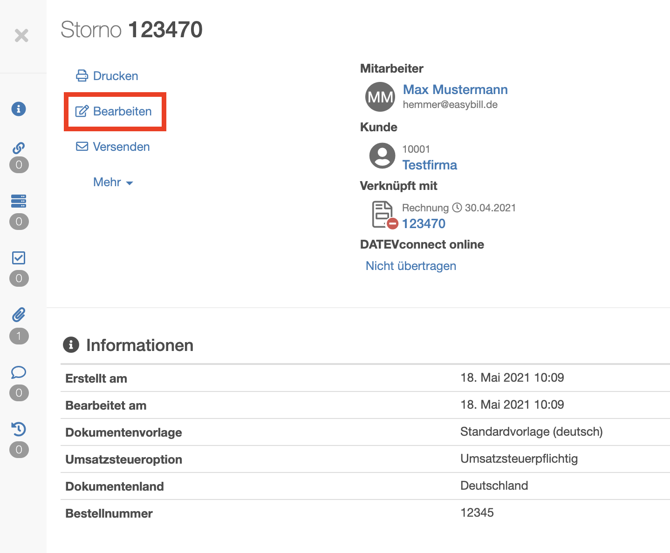Screen dimensions: 670x553
Task: Click the customer profile avatar icon
Action: pyautogui.click(x=382, y=155)
